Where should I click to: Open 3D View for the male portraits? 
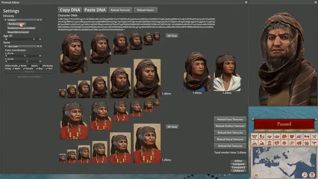click(172, 36)
